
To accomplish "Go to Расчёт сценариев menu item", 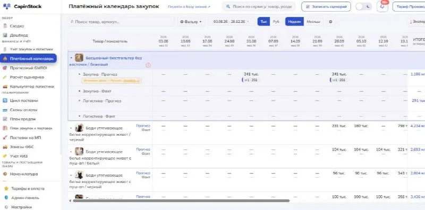I will [x=27, y=77].
